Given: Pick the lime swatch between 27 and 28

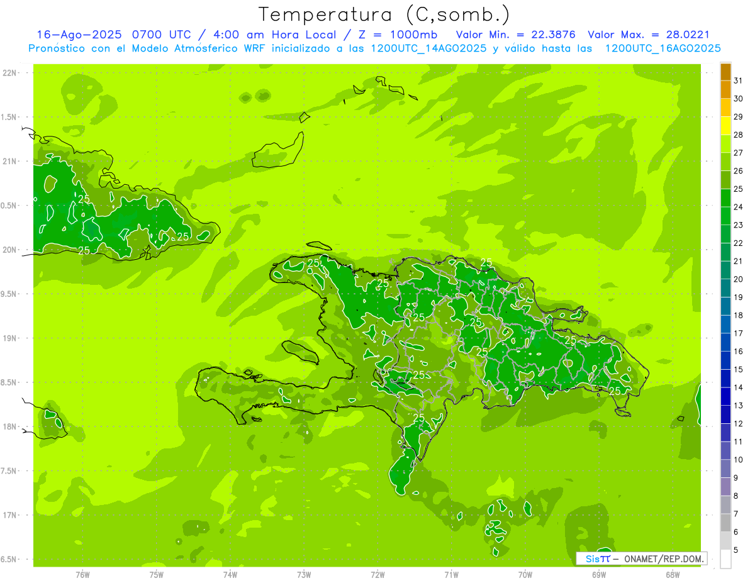Looking at the screenshot, I should (x=725, y=144).
